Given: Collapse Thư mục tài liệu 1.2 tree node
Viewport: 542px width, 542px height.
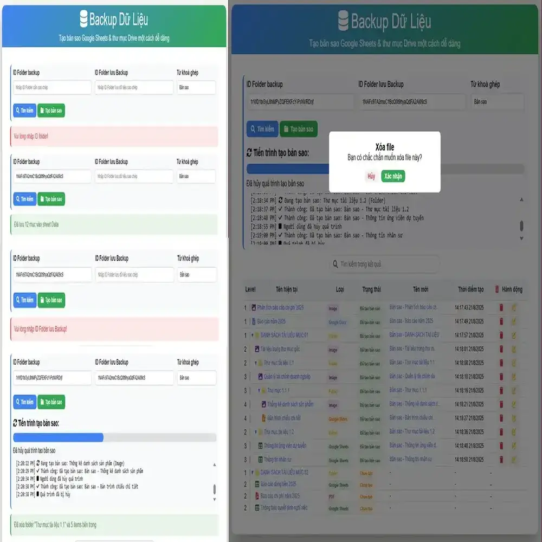Looking at the screenshot, I should tap(256, 432).
